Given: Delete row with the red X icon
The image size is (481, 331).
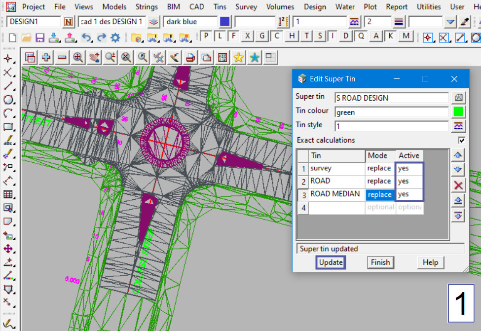Looking at the screenshot, I should 458,185.
